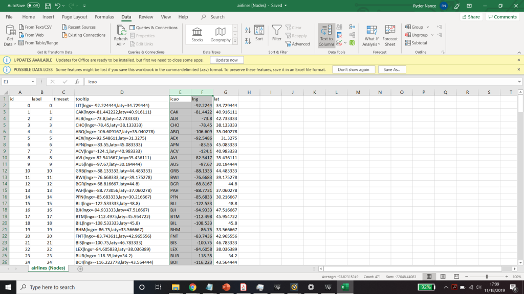Image resolution: width=524 pixels, height=294 pixels.
Task: Open the Sort dialog
Action: [x=259, y=34]
